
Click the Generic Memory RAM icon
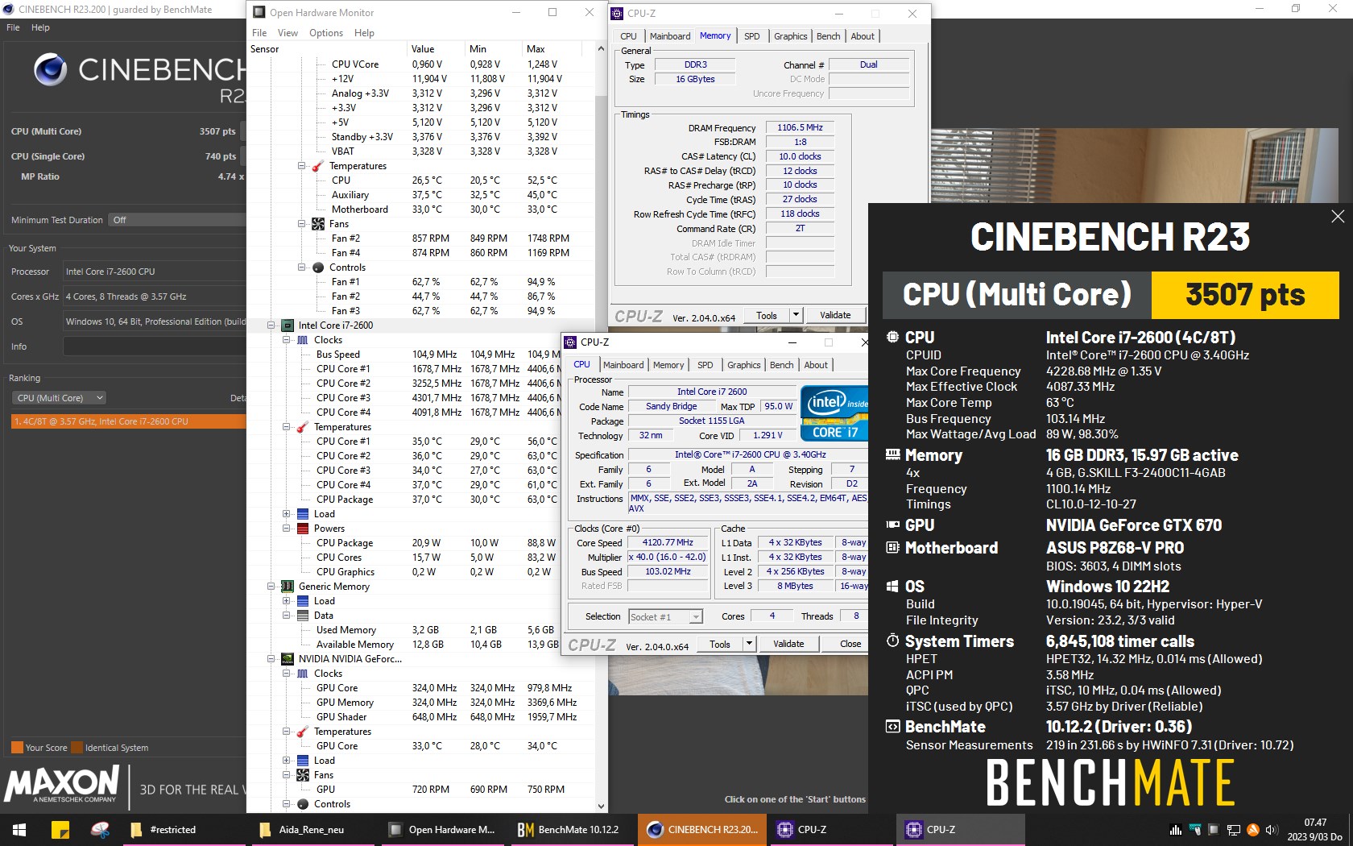[x=288, y=587]
